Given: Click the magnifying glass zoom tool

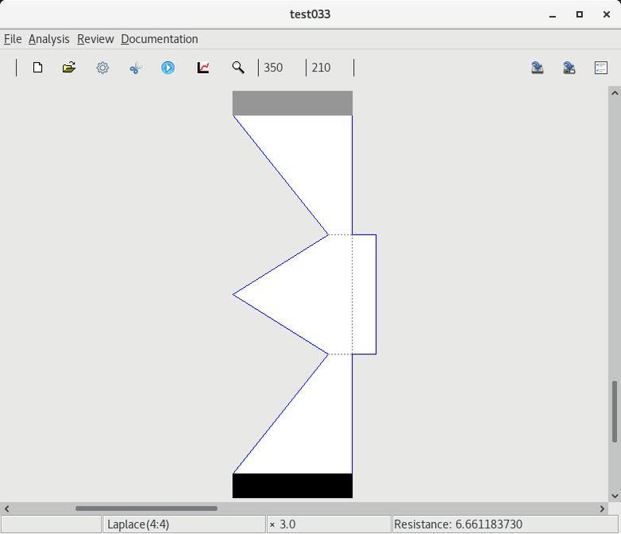Looking at the screenshot, I should coord(237,68).
